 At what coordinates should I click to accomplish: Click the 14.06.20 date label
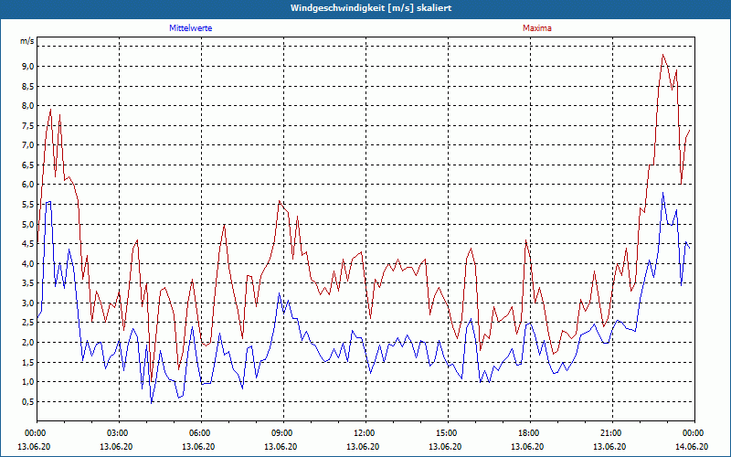(692, 446)
